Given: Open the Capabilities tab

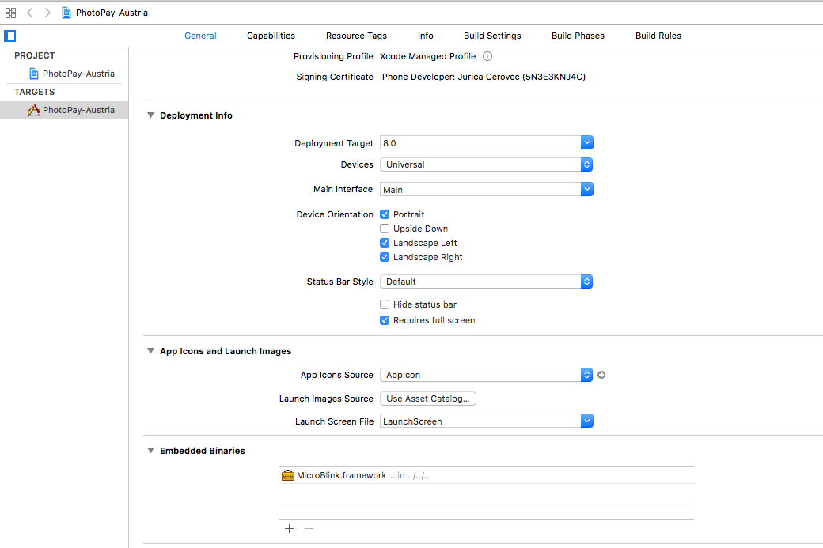Looking at the screenshot, I should (x=271, y=36).
